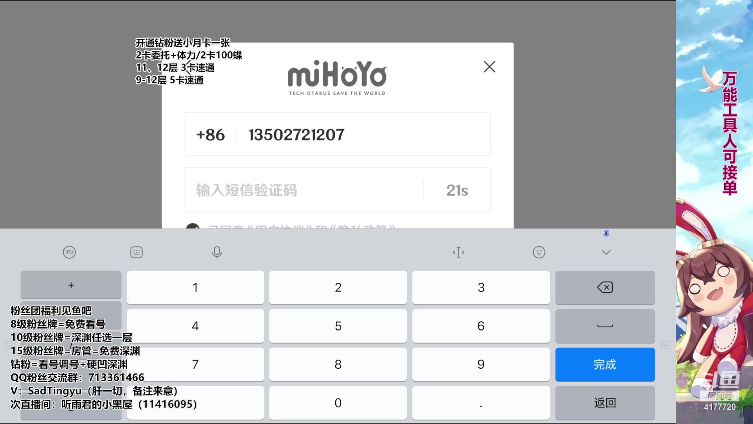Tap the blue 完成 done key
The height and width of the screenshot is (424, 753).
coord(605,364)
